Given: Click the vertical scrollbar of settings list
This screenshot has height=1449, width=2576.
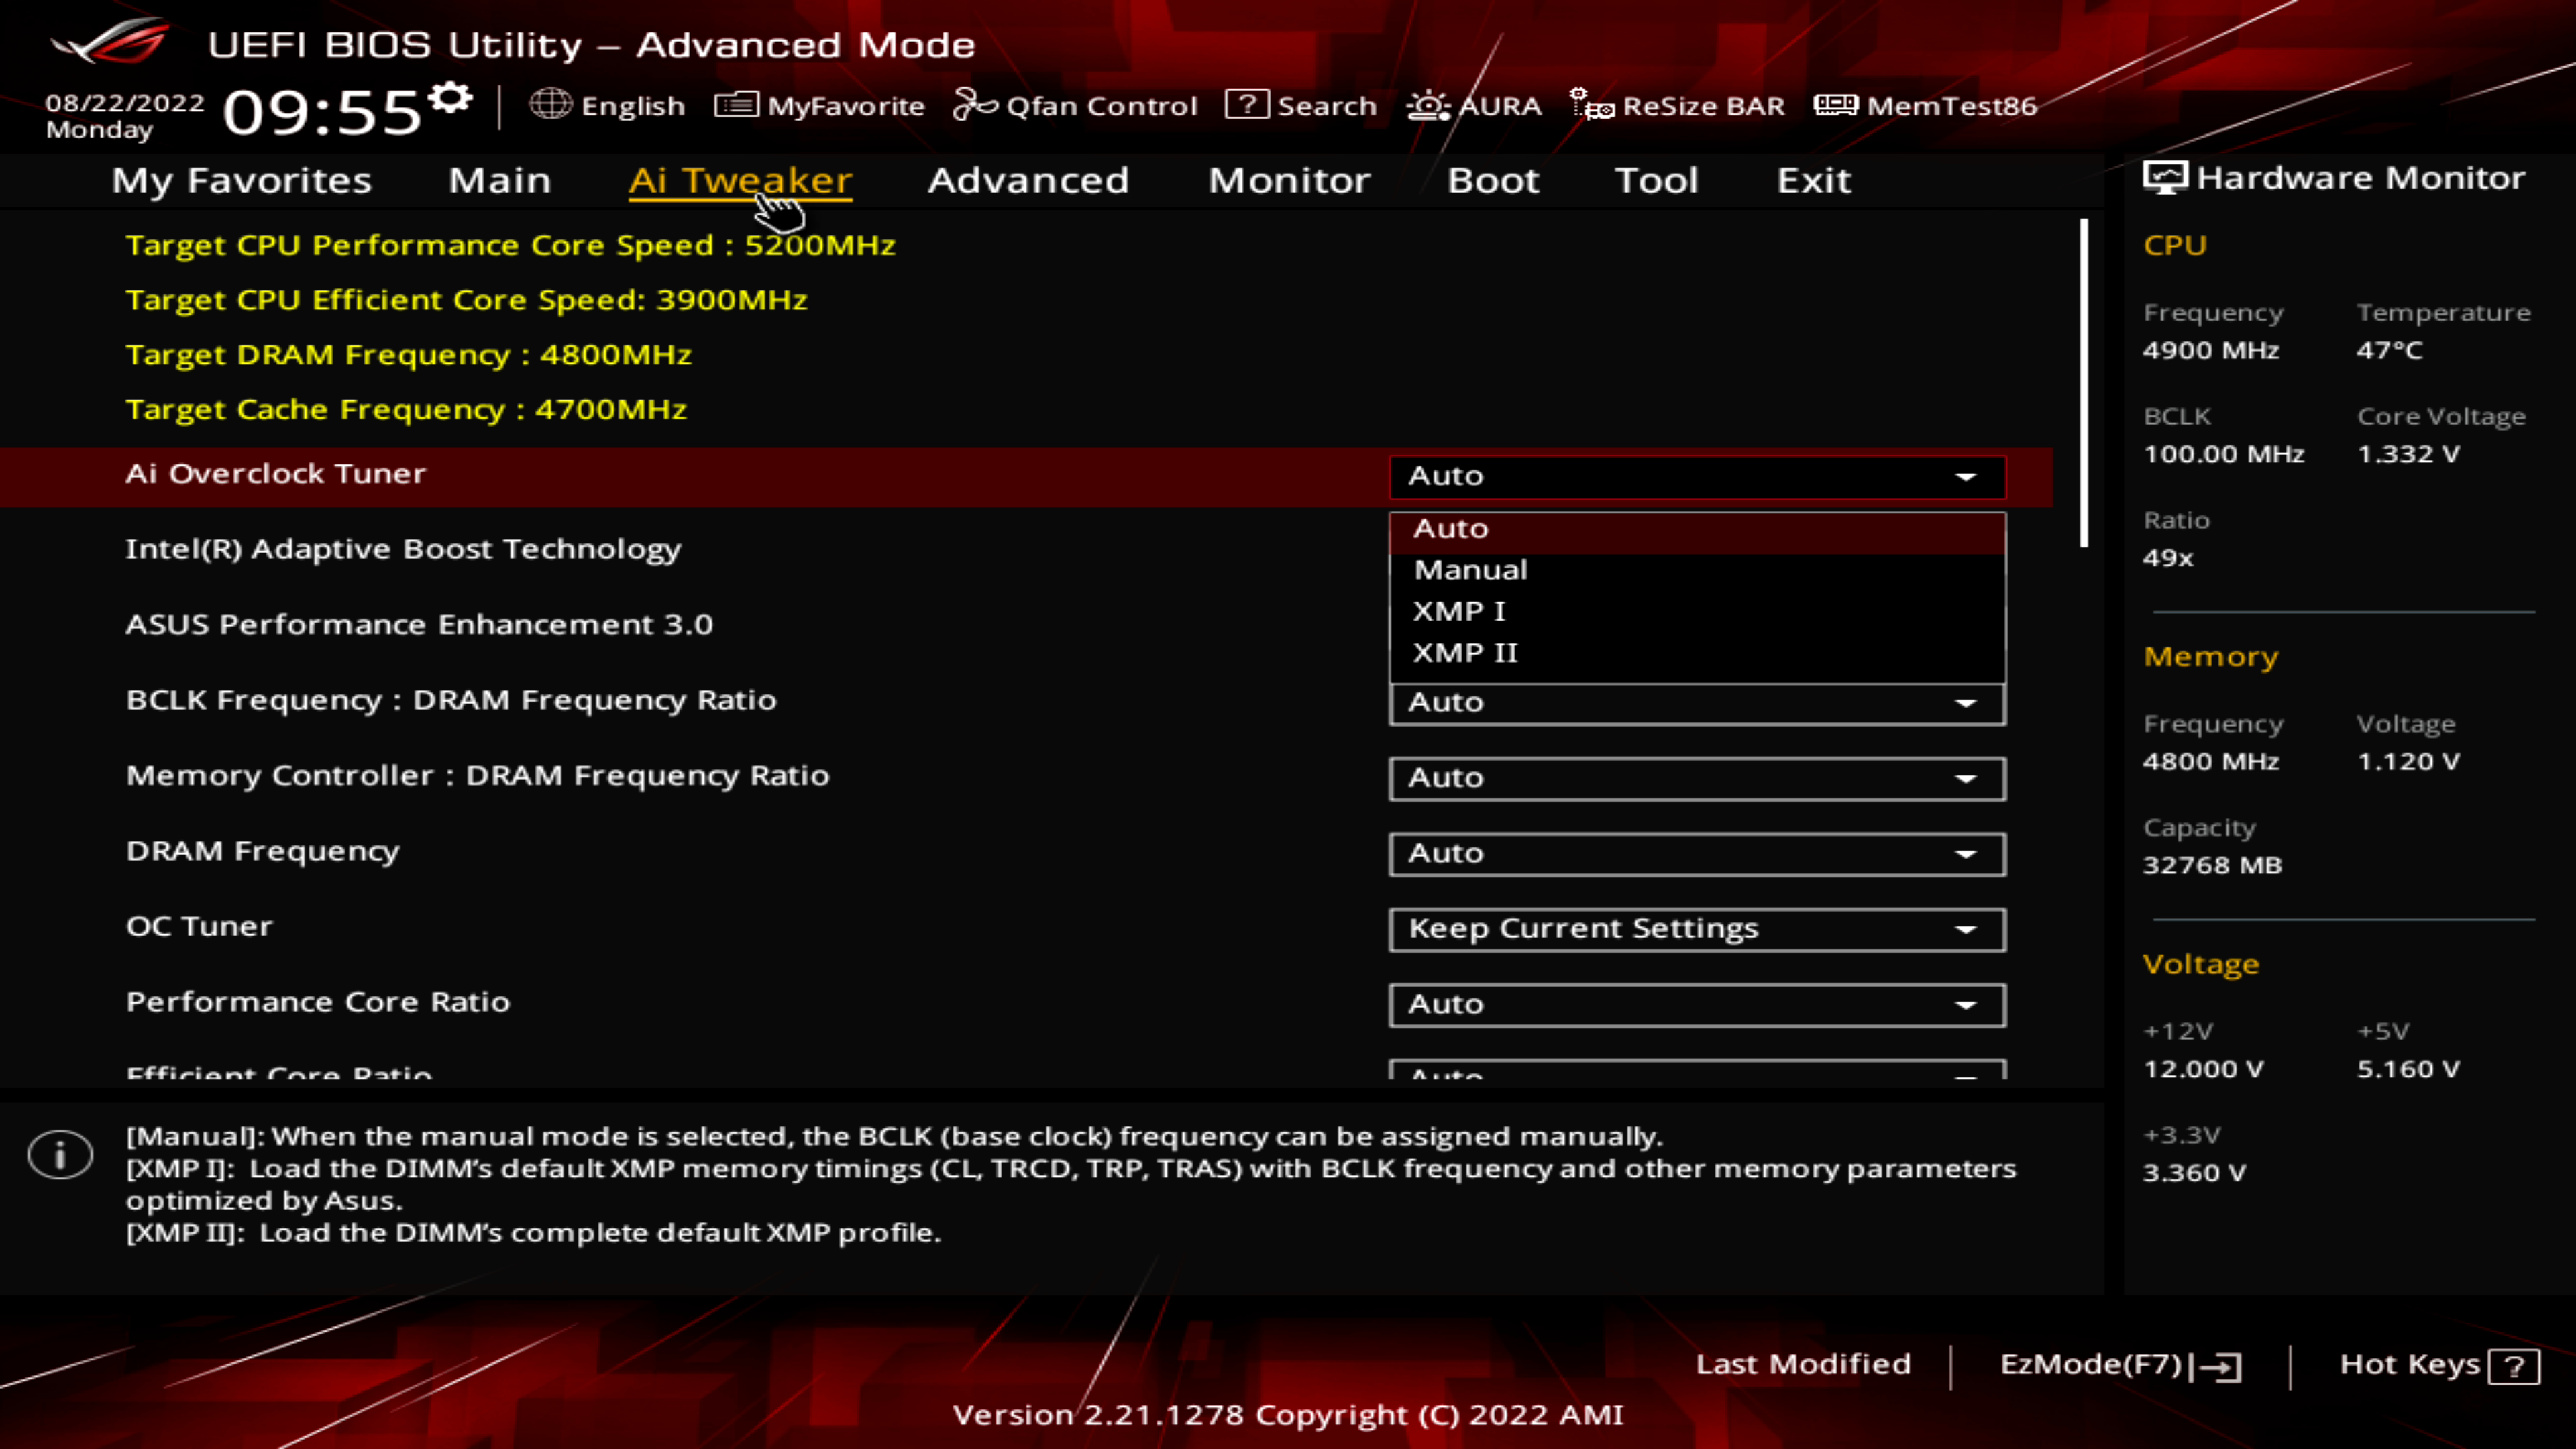Looking at the screenshot, I should [x=2084, y=384].
